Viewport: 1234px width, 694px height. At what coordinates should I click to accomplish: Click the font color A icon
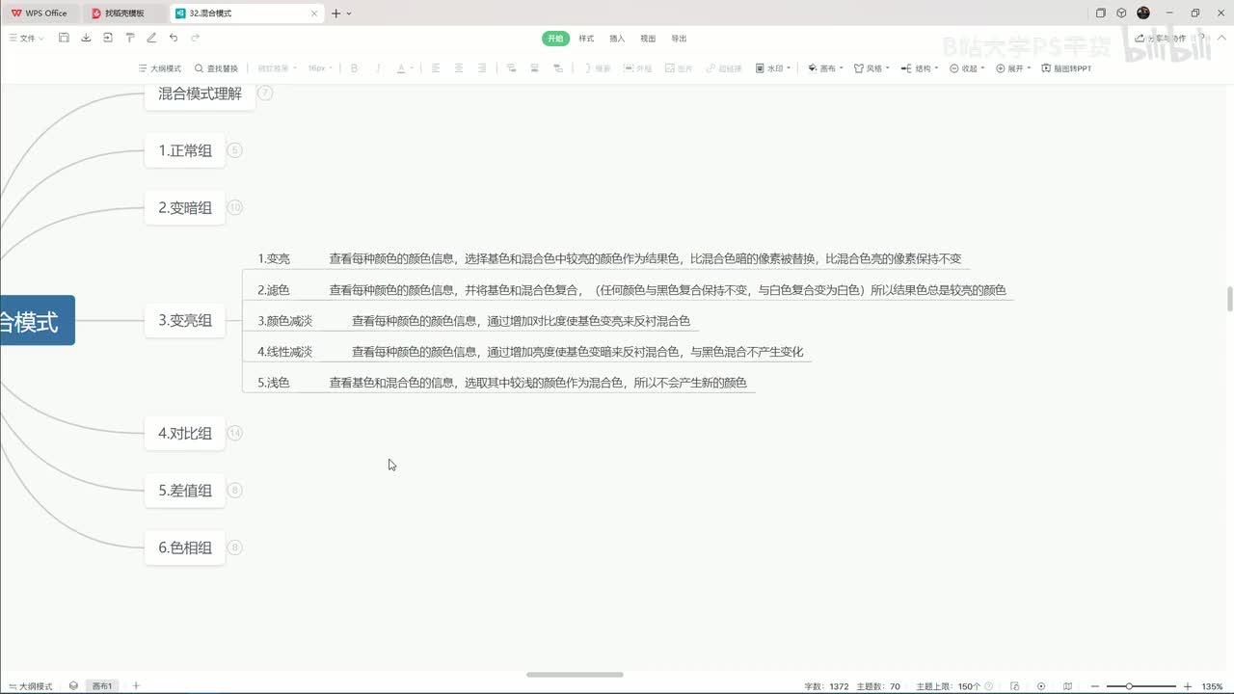[402, 68]
